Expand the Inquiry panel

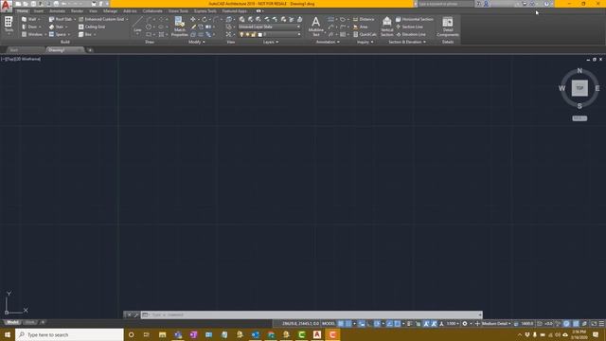pyautogui.click(x=365, y=42)
